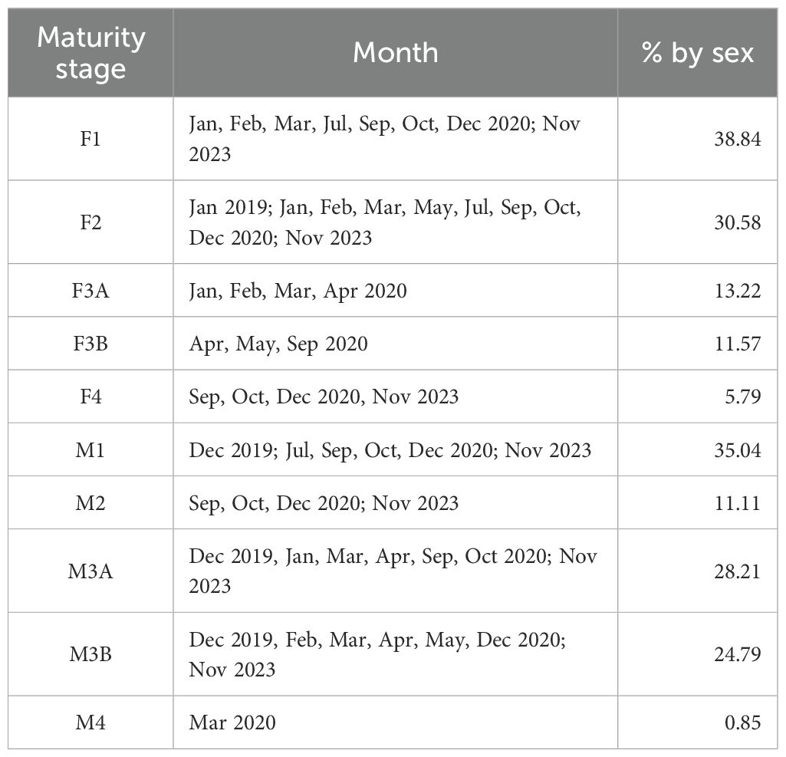This screenshot has height=757, width=786.
Task: Select the M4 stage cell
Action: tap(90, 722)
